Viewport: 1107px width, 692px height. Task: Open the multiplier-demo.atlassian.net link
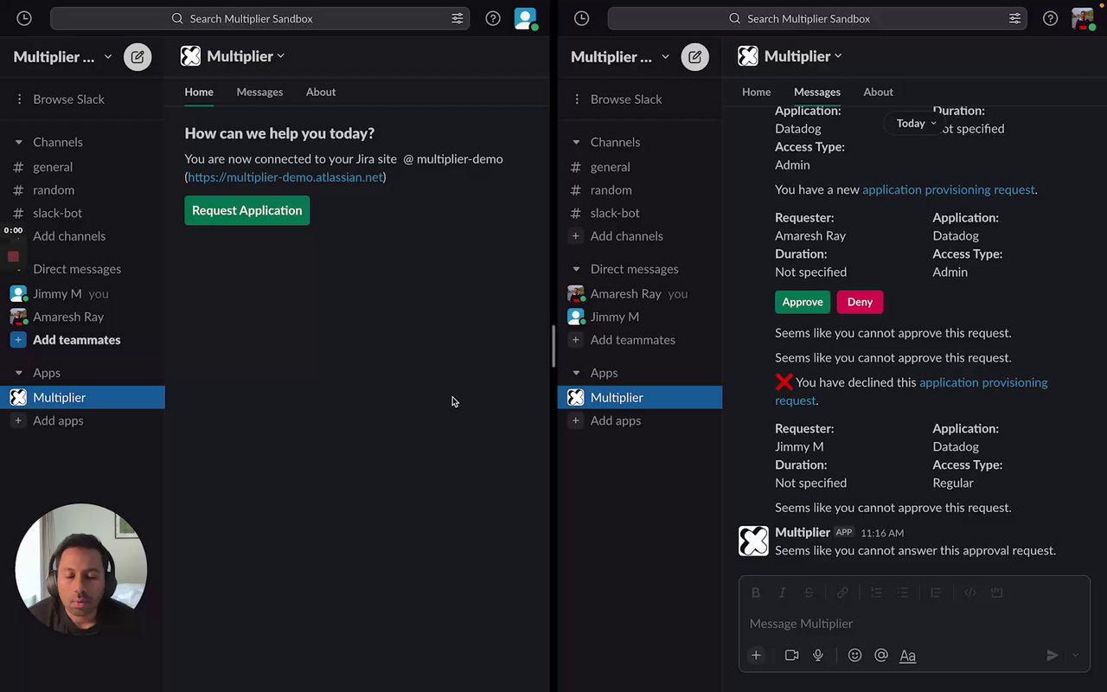285,177
